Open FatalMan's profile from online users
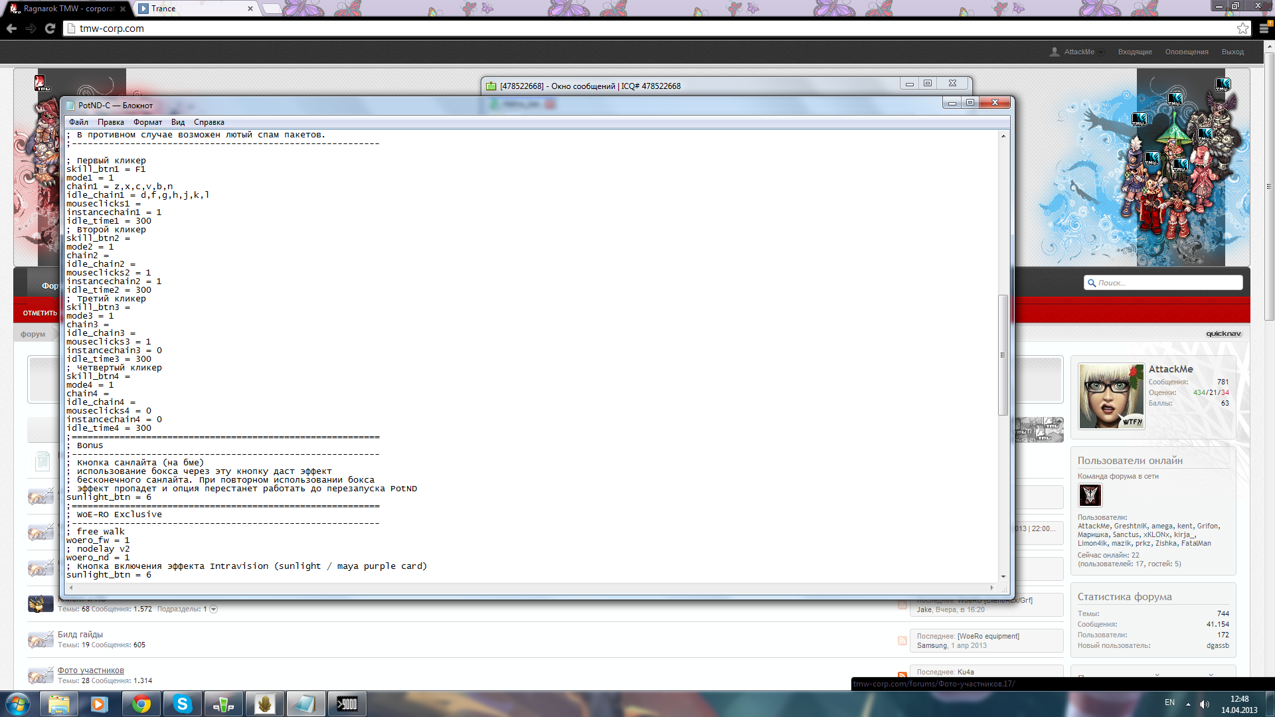The image size is (1275, 717). (1196, 543)
